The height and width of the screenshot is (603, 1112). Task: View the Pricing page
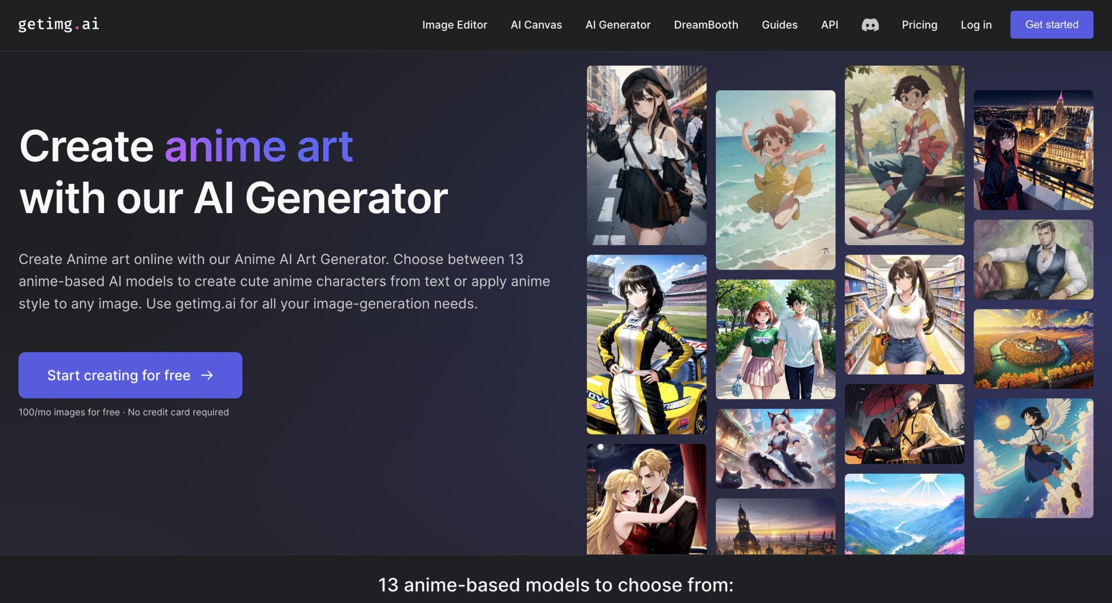(919, 25)
